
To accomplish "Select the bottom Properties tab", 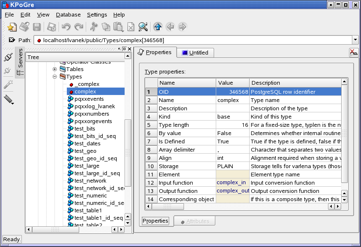I will pyautogui.click(x=156, y=221).
